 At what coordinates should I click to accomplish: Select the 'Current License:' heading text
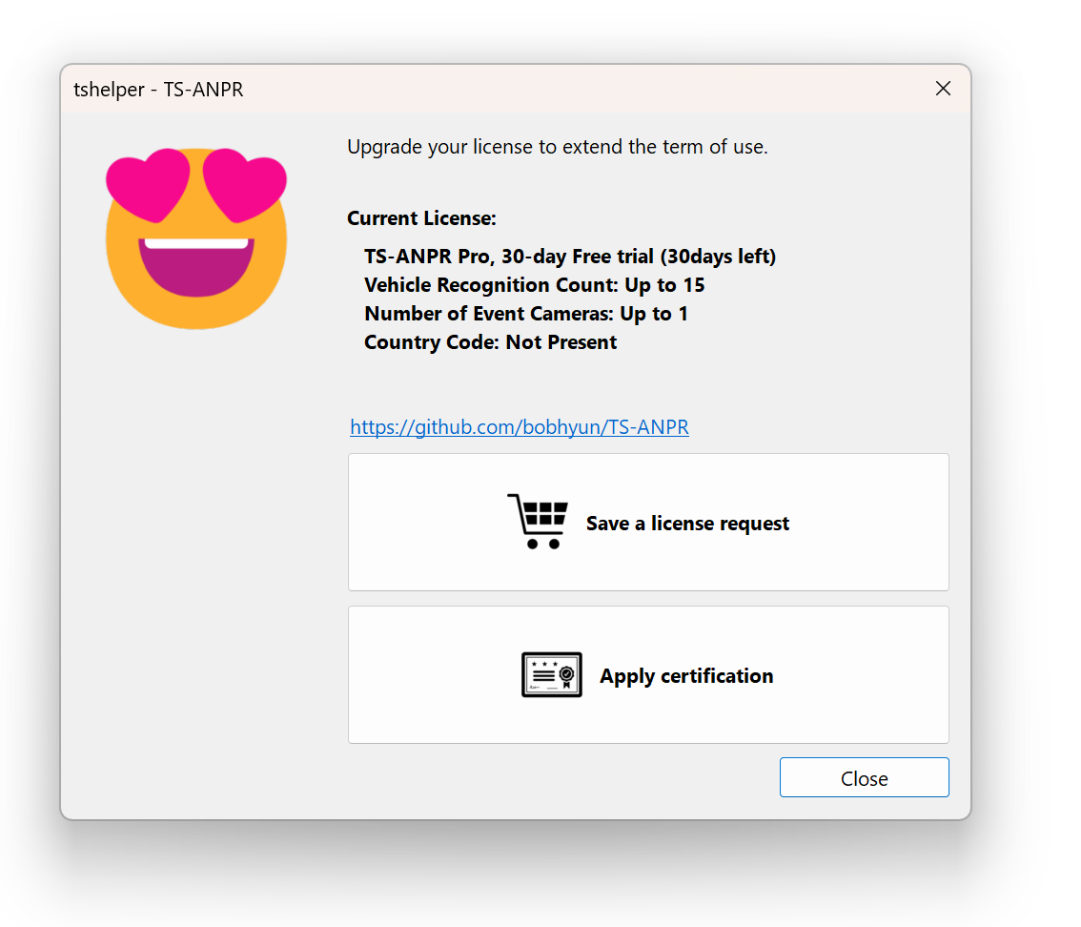pyautogui.click(x=421, y=218)
